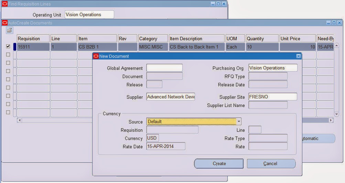The image size is (345, 183).
Task: Click the Release field
Action: tap(154, 84)
